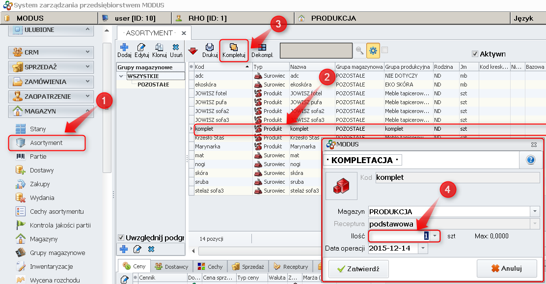Open search settings via the gear icon
The image size is (546, 284).
tap(373, 50)
